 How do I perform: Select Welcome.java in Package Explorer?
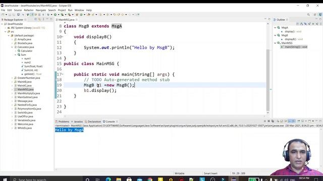pos(25,124)
